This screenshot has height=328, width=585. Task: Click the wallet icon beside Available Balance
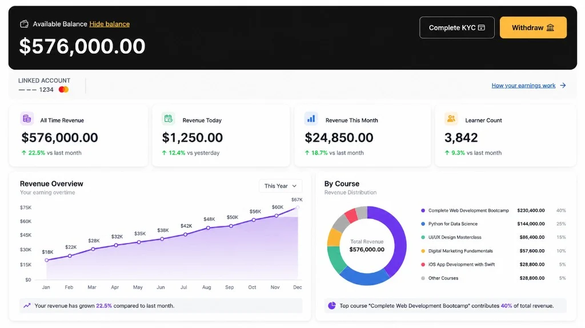click(24, 24)
